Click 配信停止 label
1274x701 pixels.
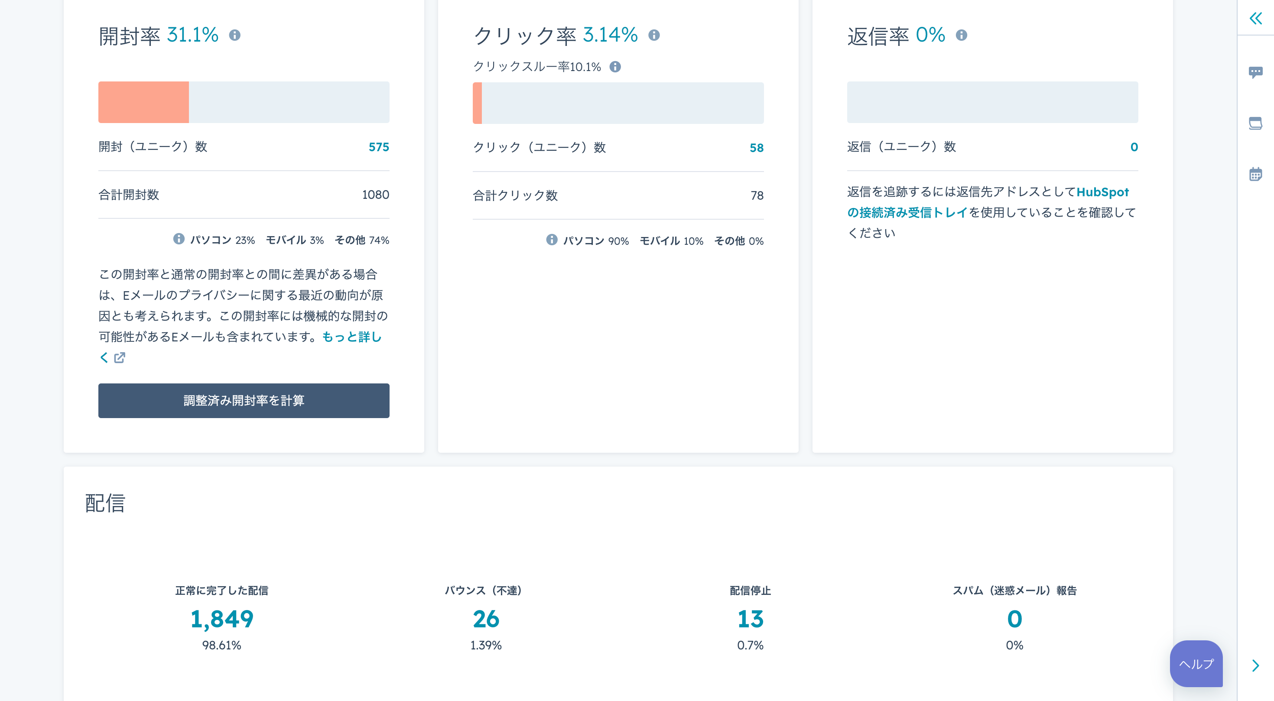click(750, 590)
